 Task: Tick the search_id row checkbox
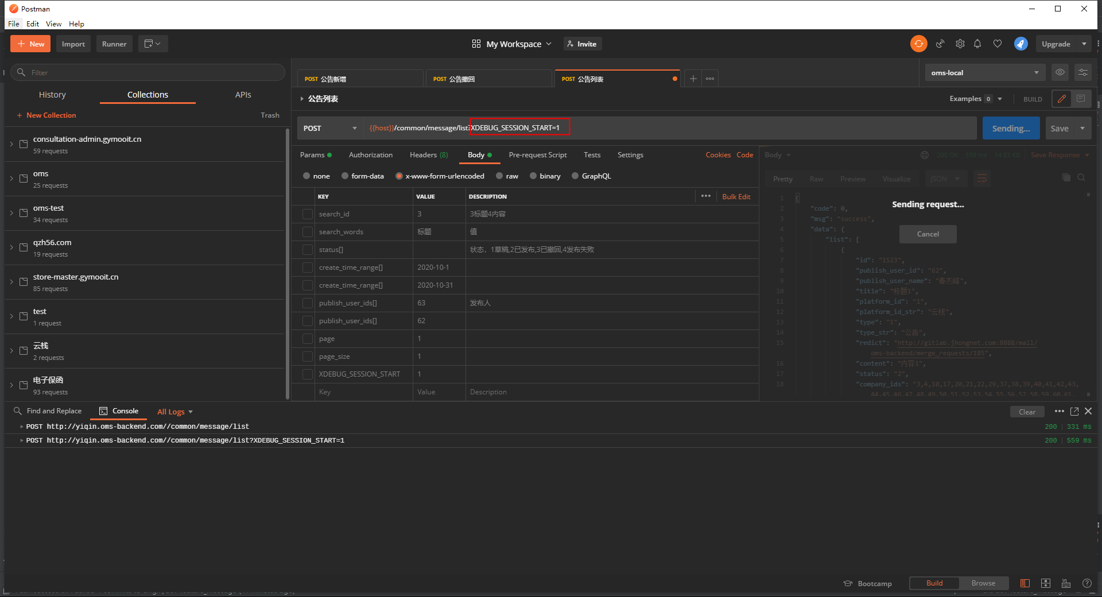point(308,214)
